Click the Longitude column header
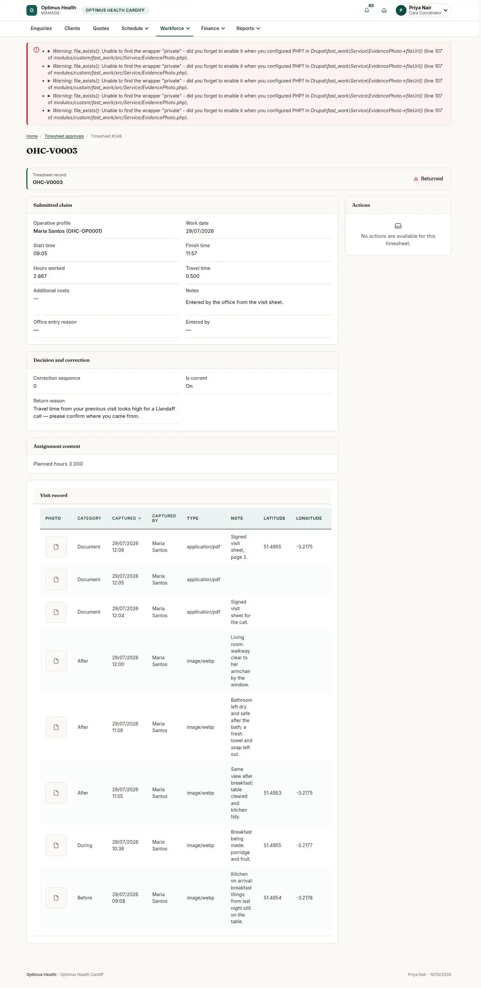481x988 pixels. pos(309,518)
